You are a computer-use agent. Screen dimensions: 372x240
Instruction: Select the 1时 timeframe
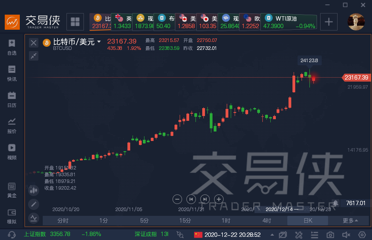pyautogui.click(x=226, y=221)
